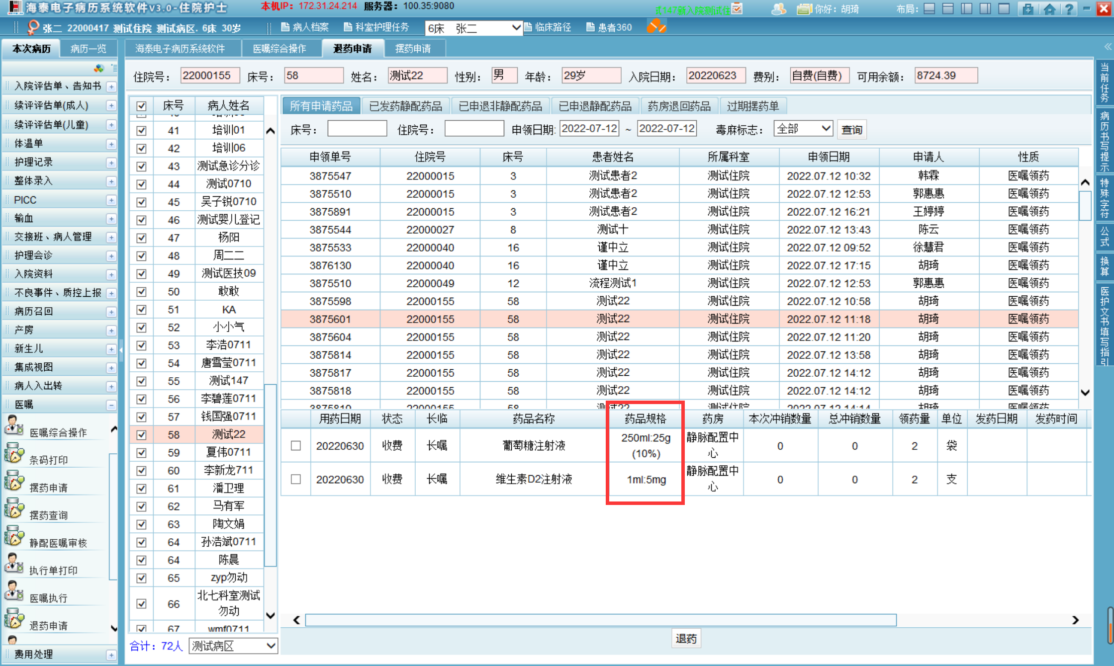Viewport: 1114px width, 666px height.
Task: Switch to the 摆药申请 tab
Action: coord(413,49)
